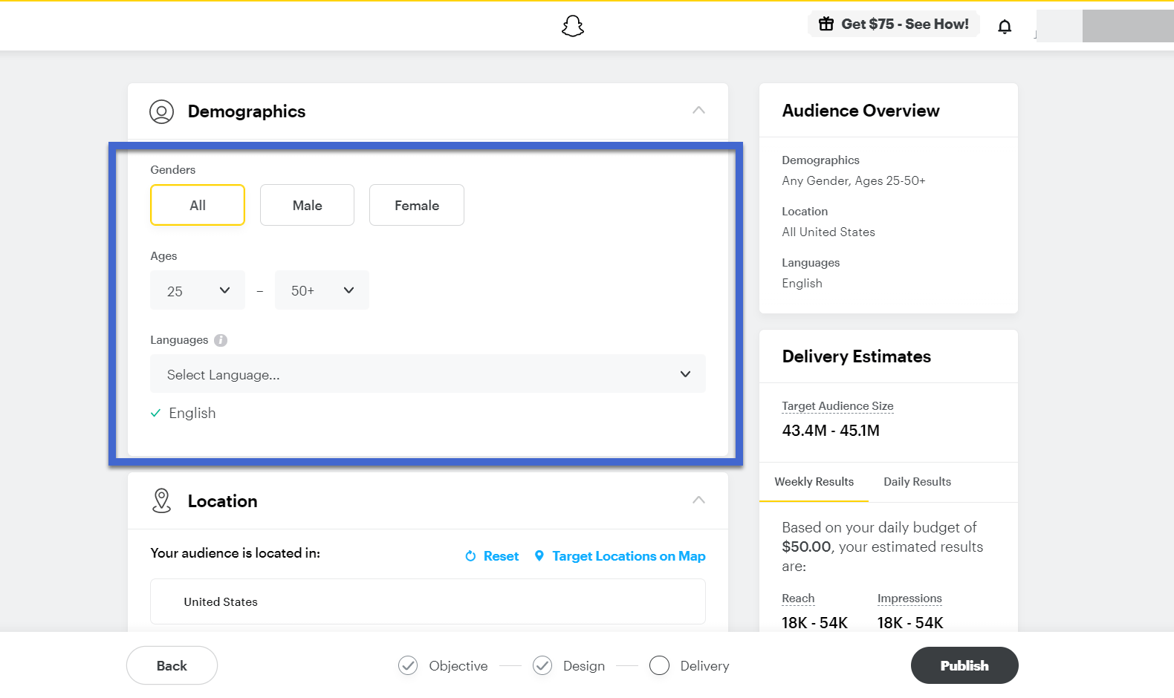
Task: Select the All genders option
Action: pyautogui.click(x=198, y=205)
